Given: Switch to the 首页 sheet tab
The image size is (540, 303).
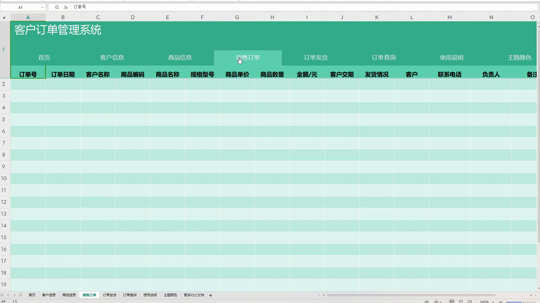Looking at the screenshot, I should pos(32,295).
